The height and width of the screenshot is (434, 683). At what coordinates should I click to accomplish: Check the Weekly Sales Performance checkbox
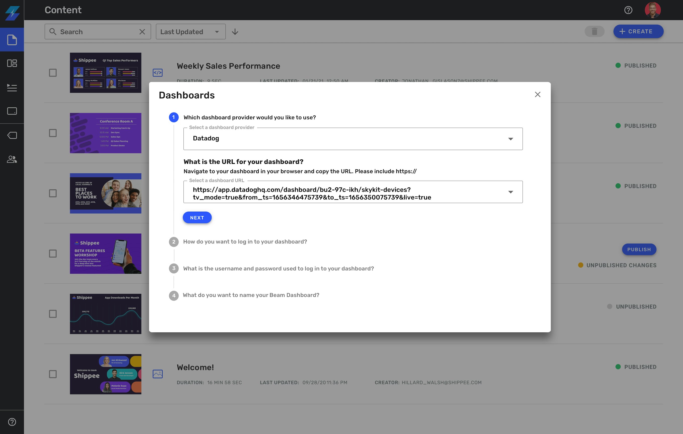pyautogui.click(x=53, y=73)
